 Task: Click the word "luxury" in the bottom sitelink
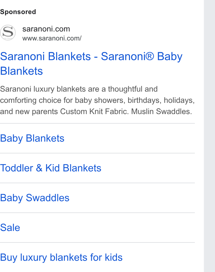(x=34, y=258)
